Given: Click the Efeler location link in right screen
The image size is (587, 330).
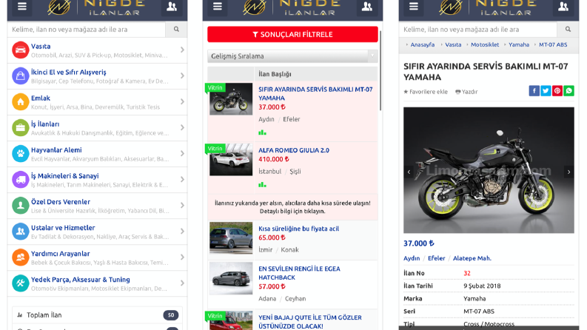Looking at the screenshot, I should point(437,258).
